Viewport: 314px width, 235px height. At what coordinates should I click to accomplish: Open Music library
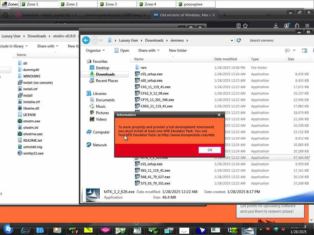click(101, 106)
